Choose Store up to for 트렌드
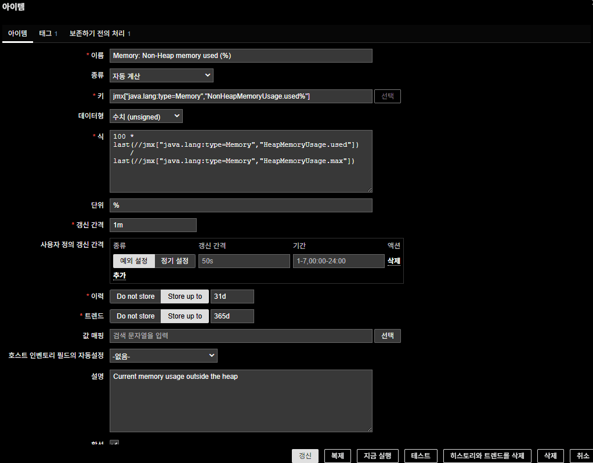The image size is (593, 463). (185, 316)
